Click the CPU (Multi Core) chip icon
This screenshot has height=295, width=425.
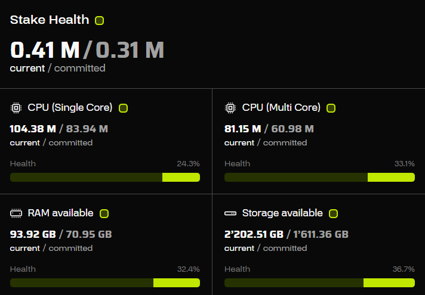click(230, 108)
